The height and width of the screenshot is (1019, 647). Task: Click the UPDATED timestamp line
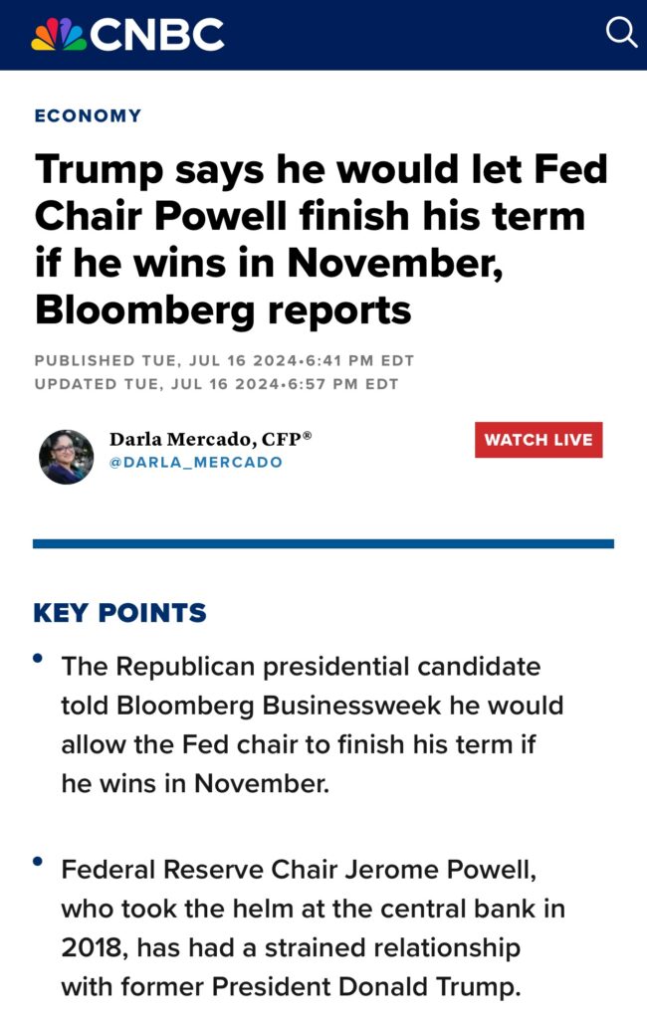click(x=216, y=384)
